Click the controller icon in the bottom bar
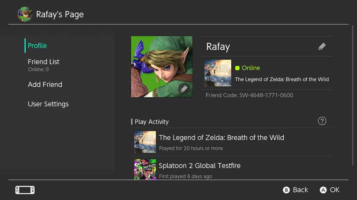 pos(25,190)
